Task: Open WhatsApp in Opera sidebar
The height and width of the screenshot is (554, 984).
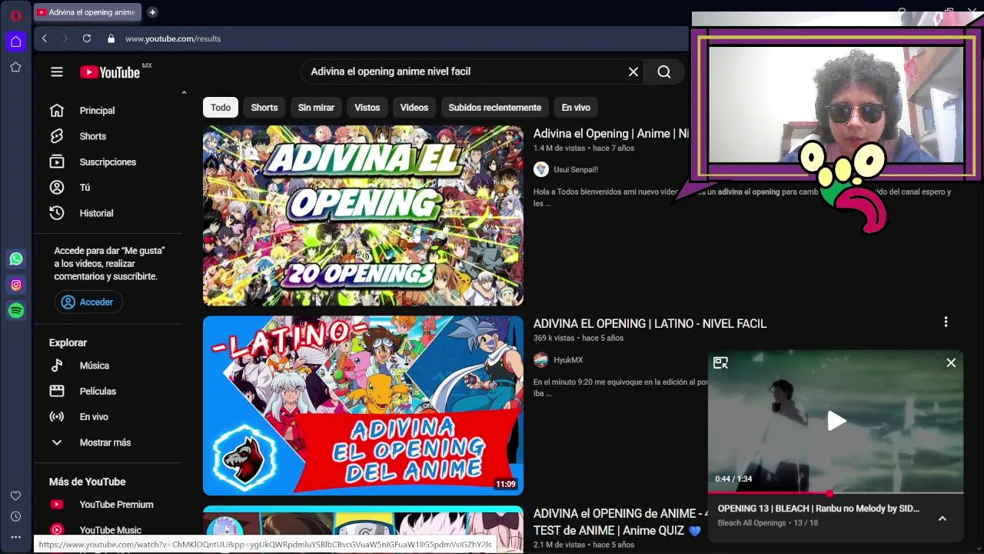Action: click(x=16, y=259)
